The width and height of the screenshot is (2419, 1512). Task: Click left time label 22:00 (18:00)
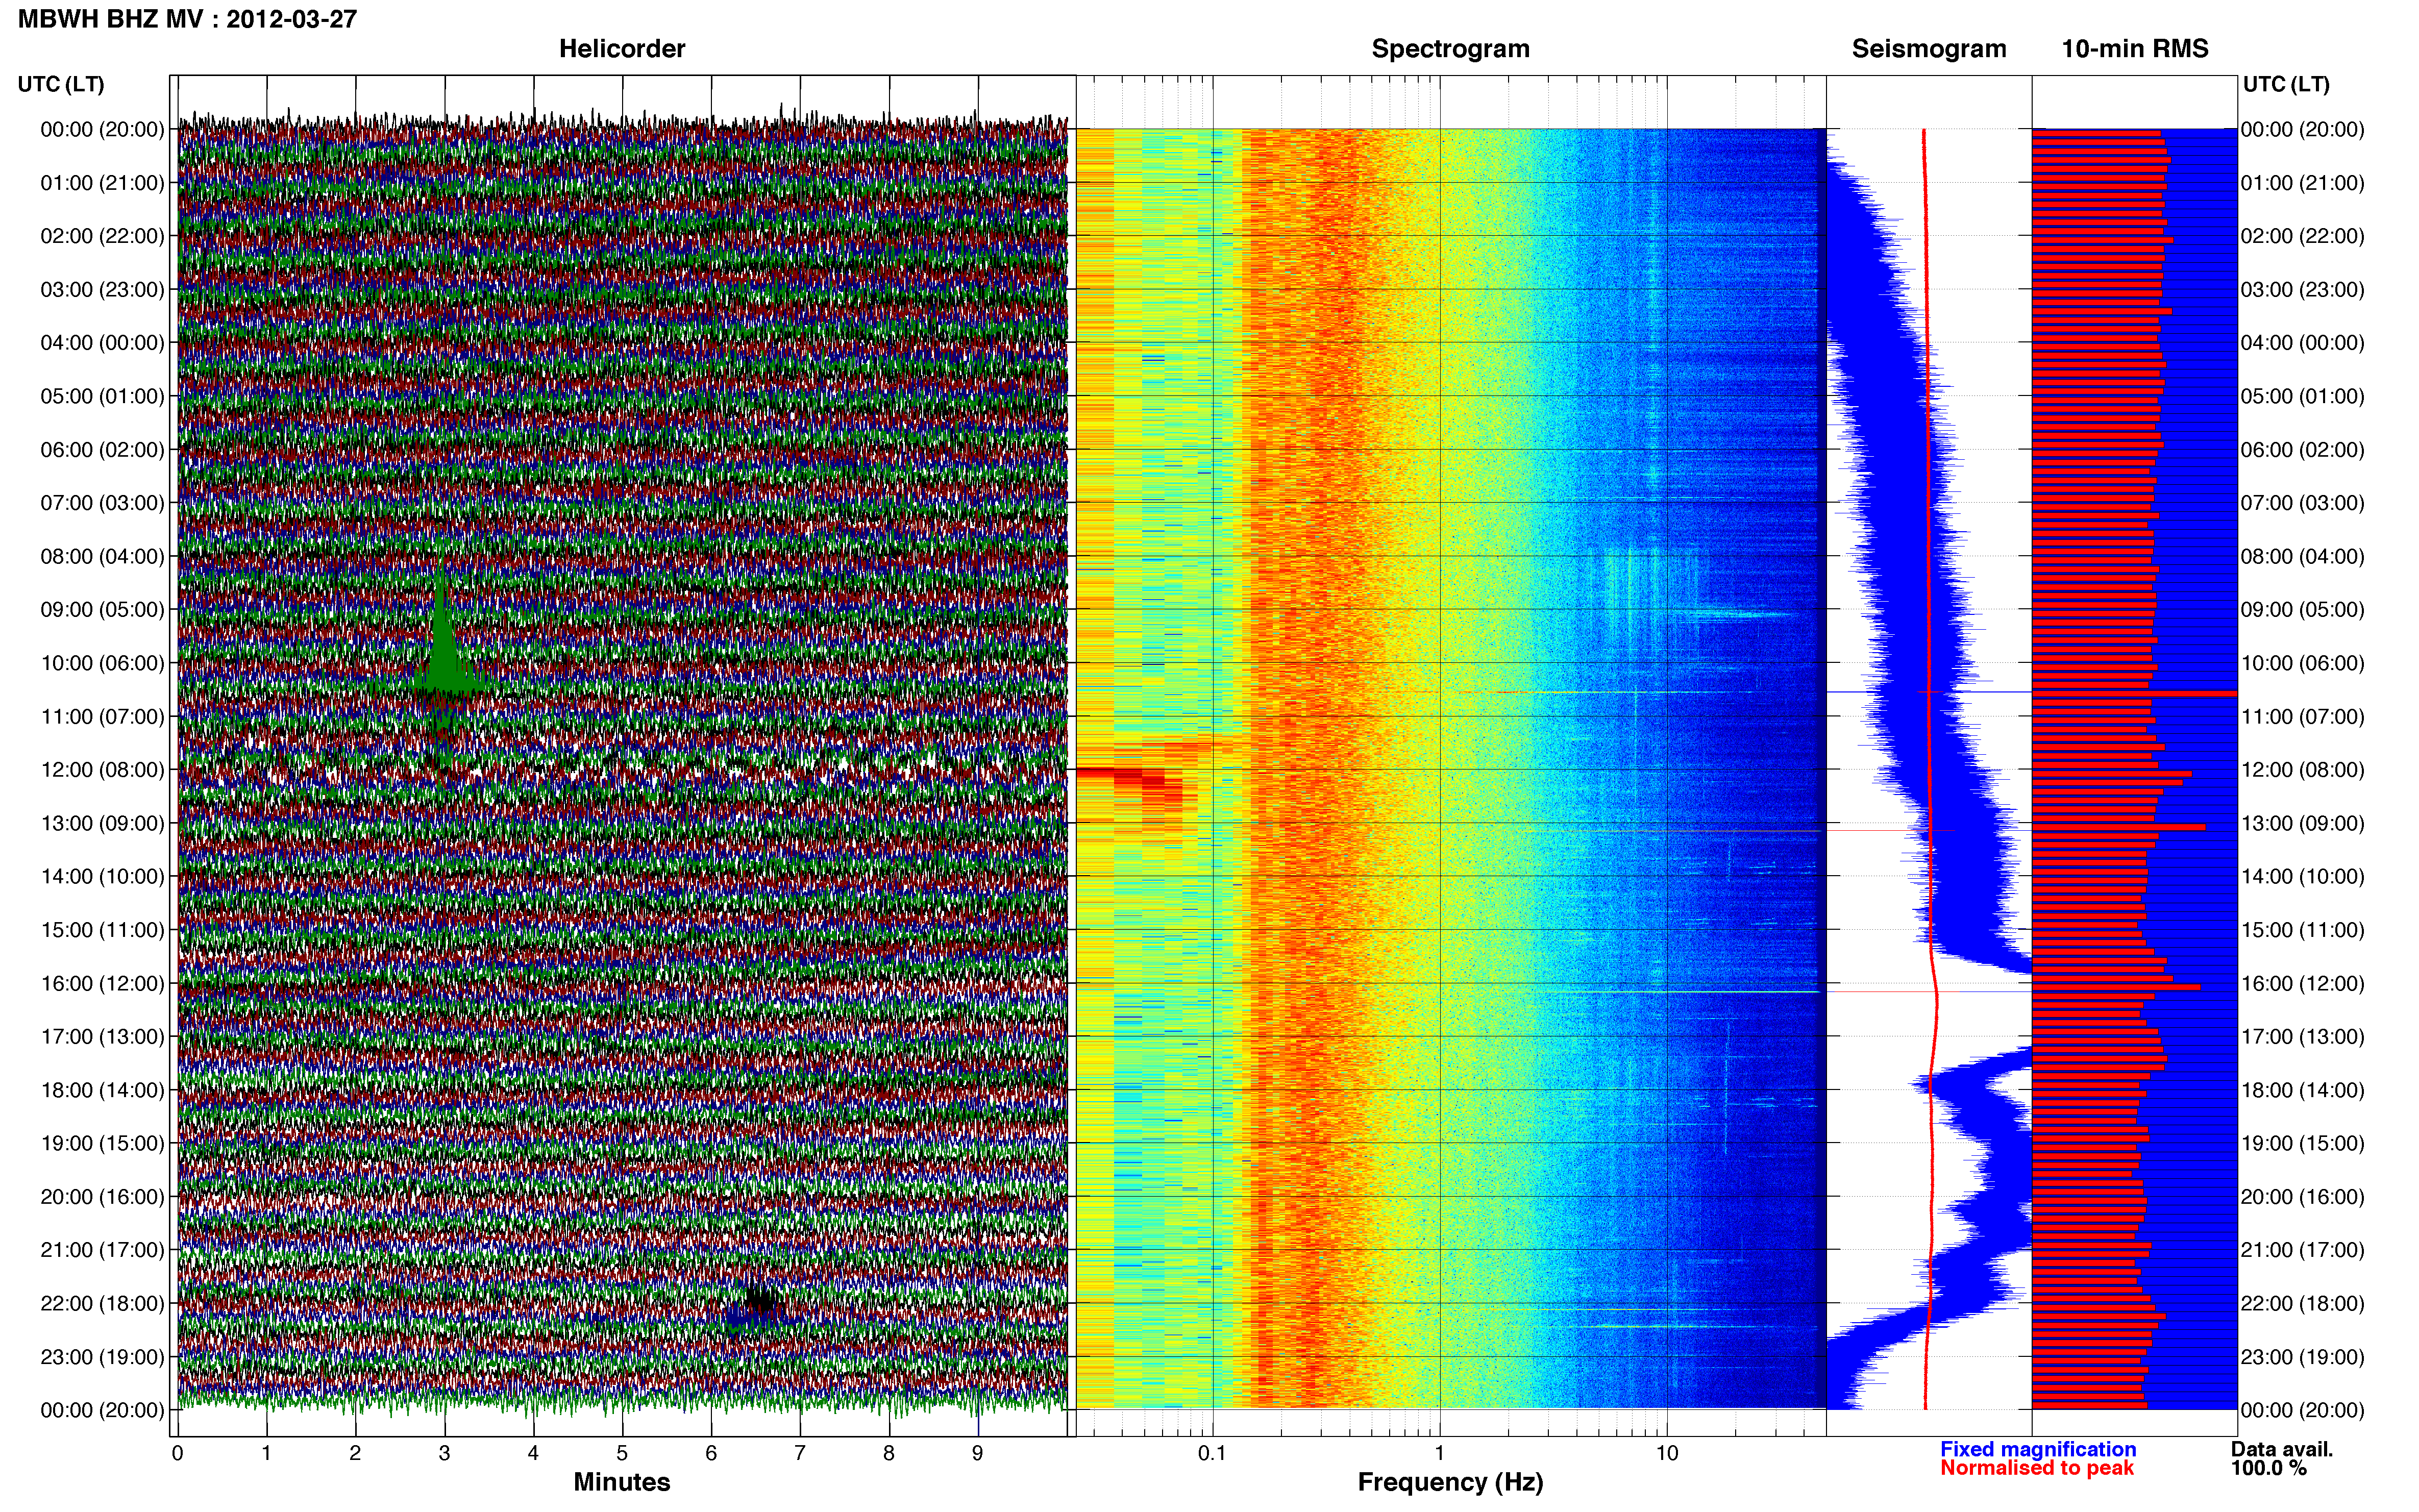[x=102, y=1304]
